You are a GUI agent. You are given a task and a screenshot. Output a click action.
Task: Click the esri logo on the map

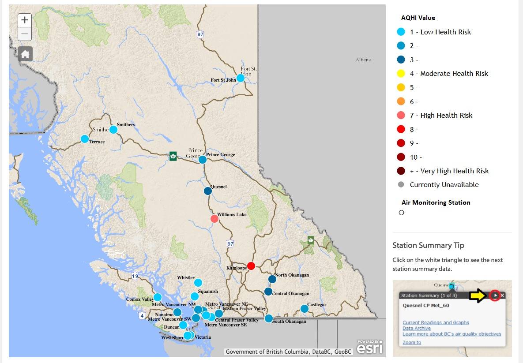tap(369, 347)
